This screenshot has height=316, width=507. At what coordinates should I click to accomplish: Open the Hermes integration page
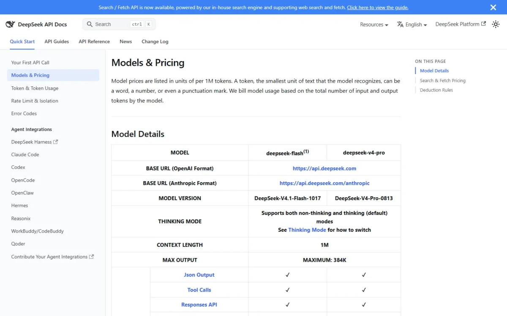tap(53, 206)
